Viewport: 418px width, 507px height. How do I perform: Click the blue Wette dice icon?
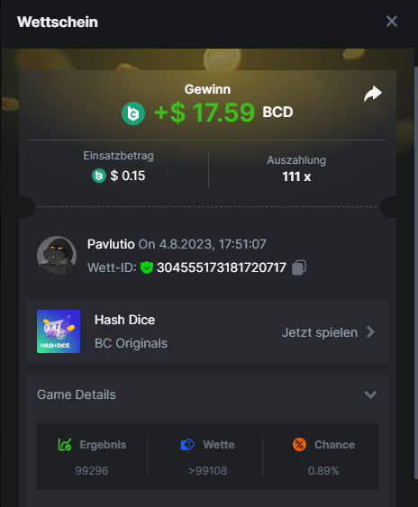coord(187,445)
